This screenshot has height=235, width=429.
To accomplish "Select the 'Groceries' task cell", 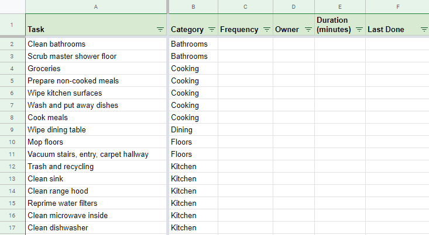I will [96, 68].
